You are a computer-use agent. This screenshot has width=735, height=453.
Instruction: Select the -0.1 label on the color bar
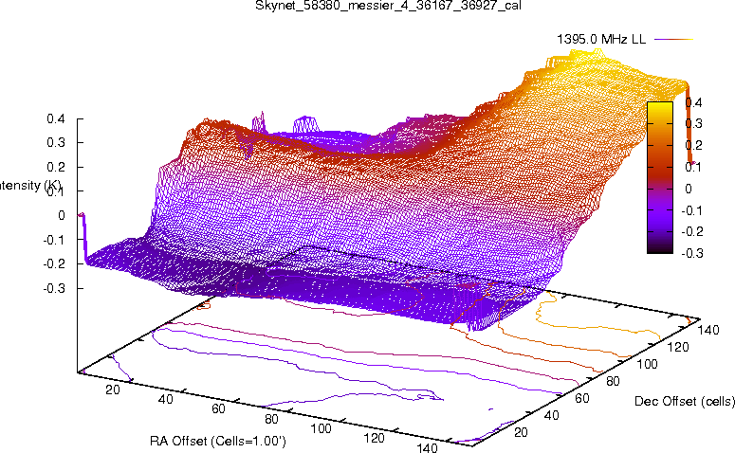tap(691, 210)
